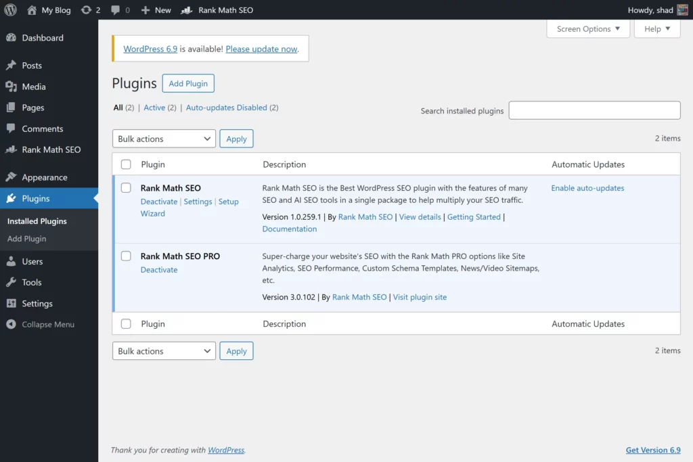Check the Rank Math SEO plugin checkbox

click(126, 188)
